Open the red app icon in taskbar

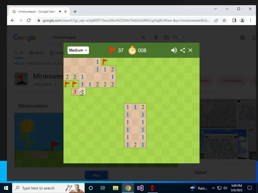pyautogui.click(x=152, y=188)
